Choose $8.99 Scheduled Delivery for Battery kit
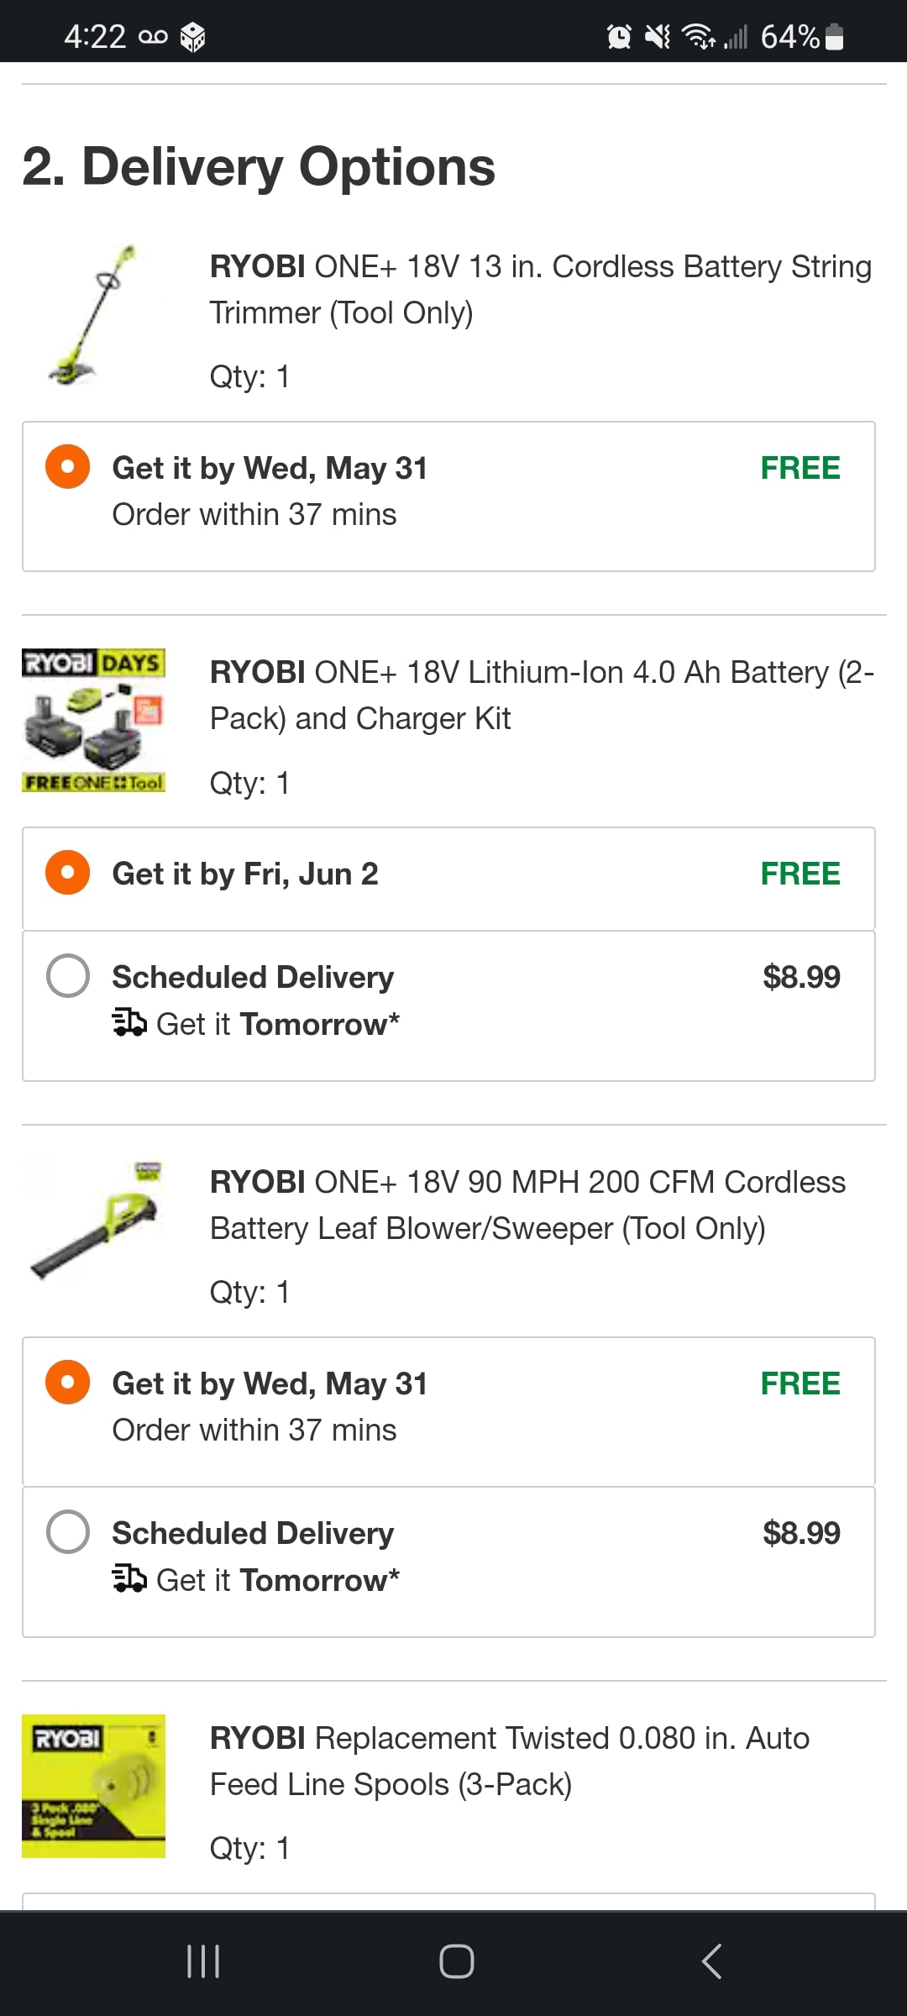 (68, 976)
